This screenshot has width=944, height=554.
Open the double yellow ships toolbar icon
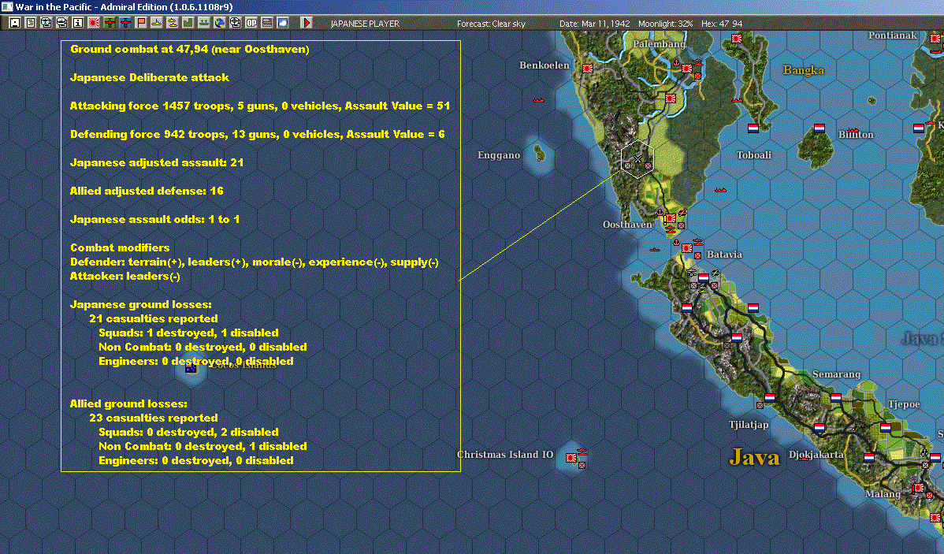[x=173, y=23]
